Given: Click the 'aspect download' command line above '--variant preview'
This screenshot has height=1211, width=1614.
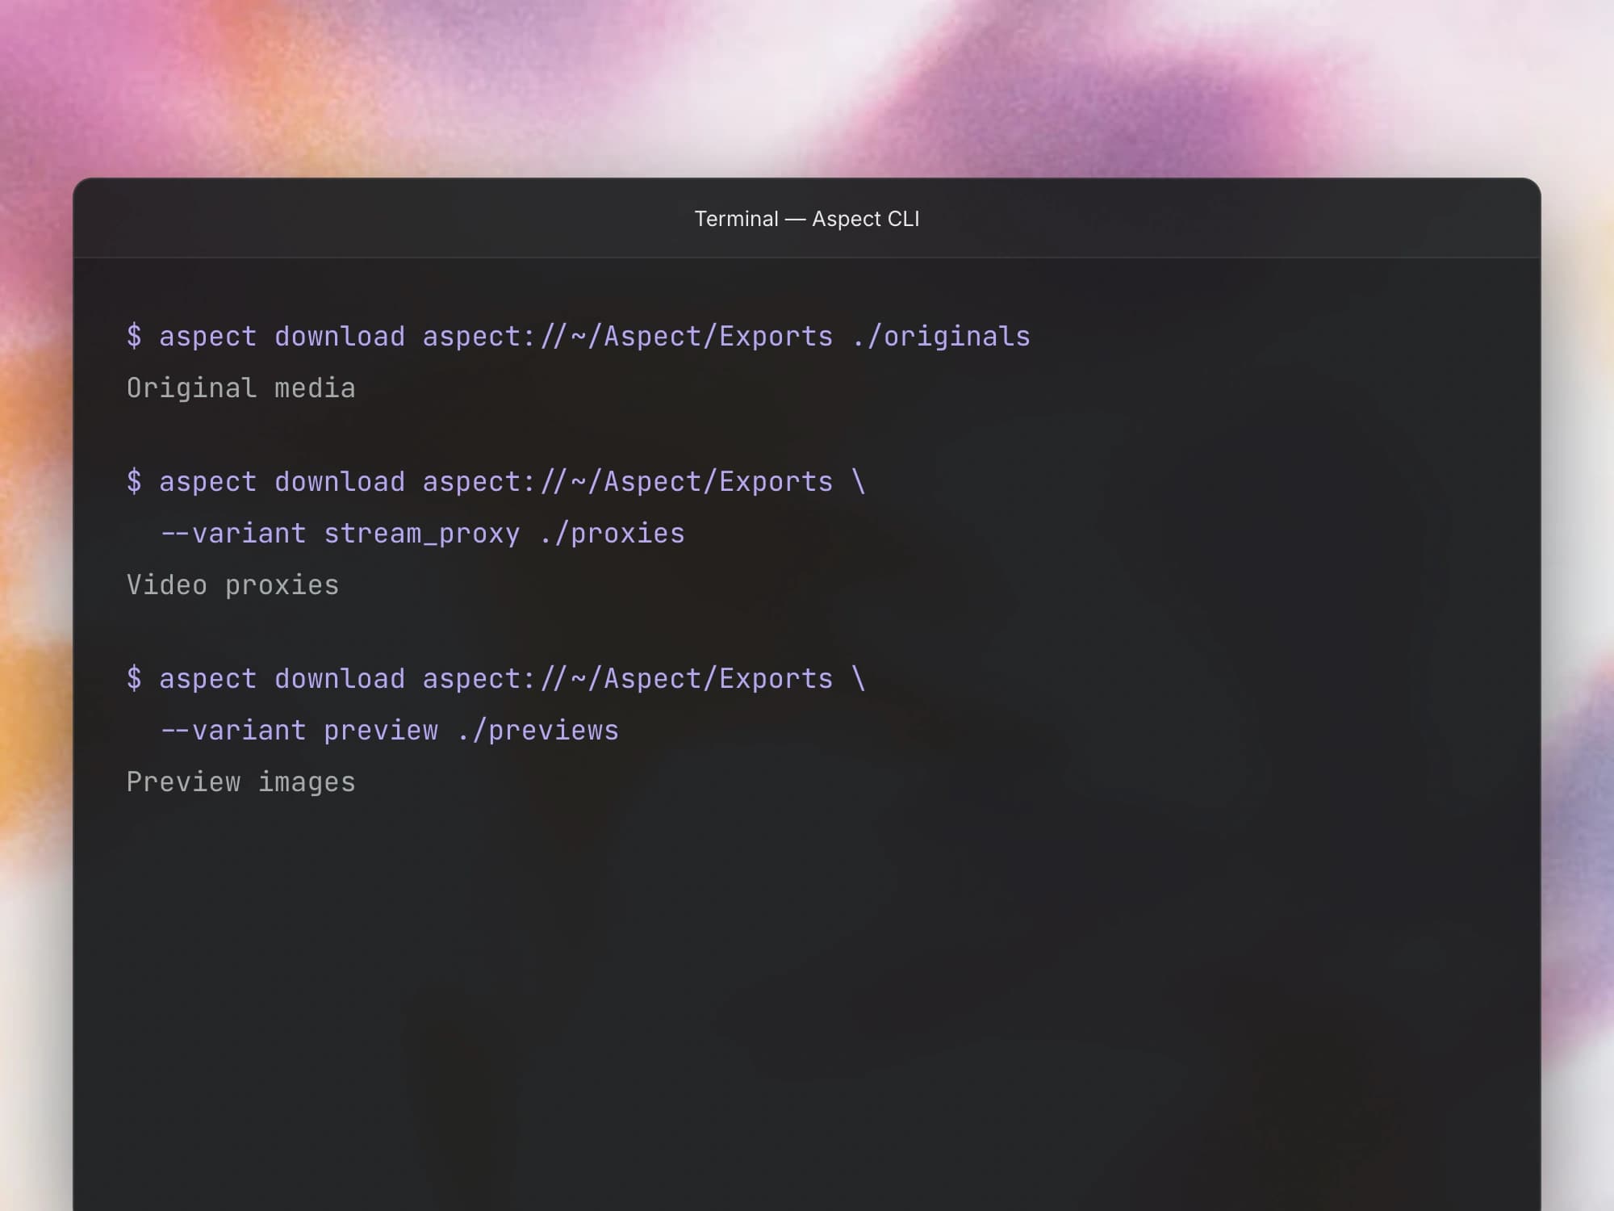Looking at the screenshot, I should (496, 679).
